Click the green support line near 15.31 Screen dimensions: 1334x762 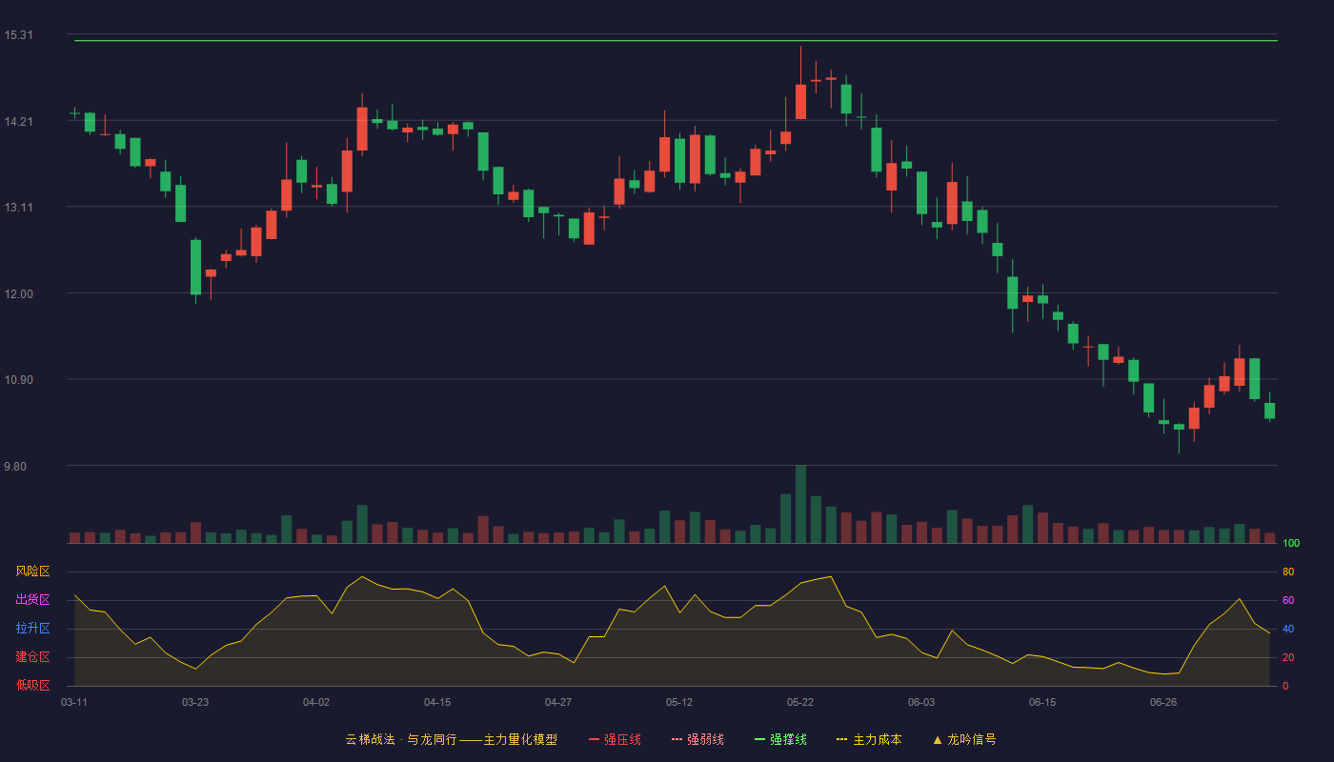[676, 41]
